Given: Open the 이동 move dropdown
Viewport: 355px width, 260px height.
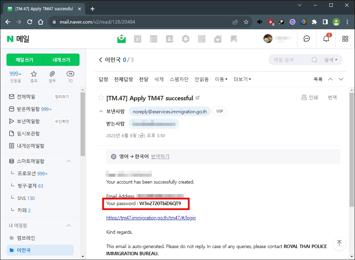Looking at the screenshot, I should (221, 79).
